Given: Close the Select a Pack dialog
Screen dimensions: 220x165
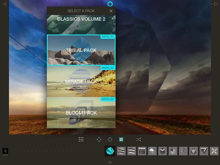Looking at the screenshot, I should coord(111,11).
